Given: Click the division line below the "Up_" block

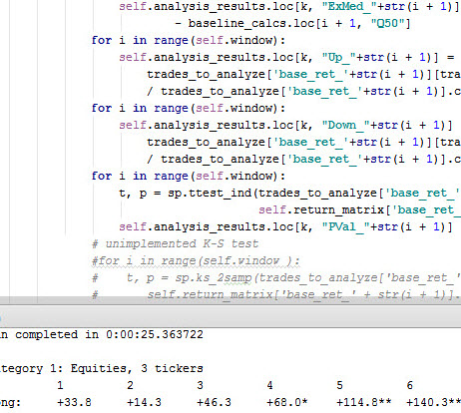Looking at the screenshot, I should click(303, 92).
